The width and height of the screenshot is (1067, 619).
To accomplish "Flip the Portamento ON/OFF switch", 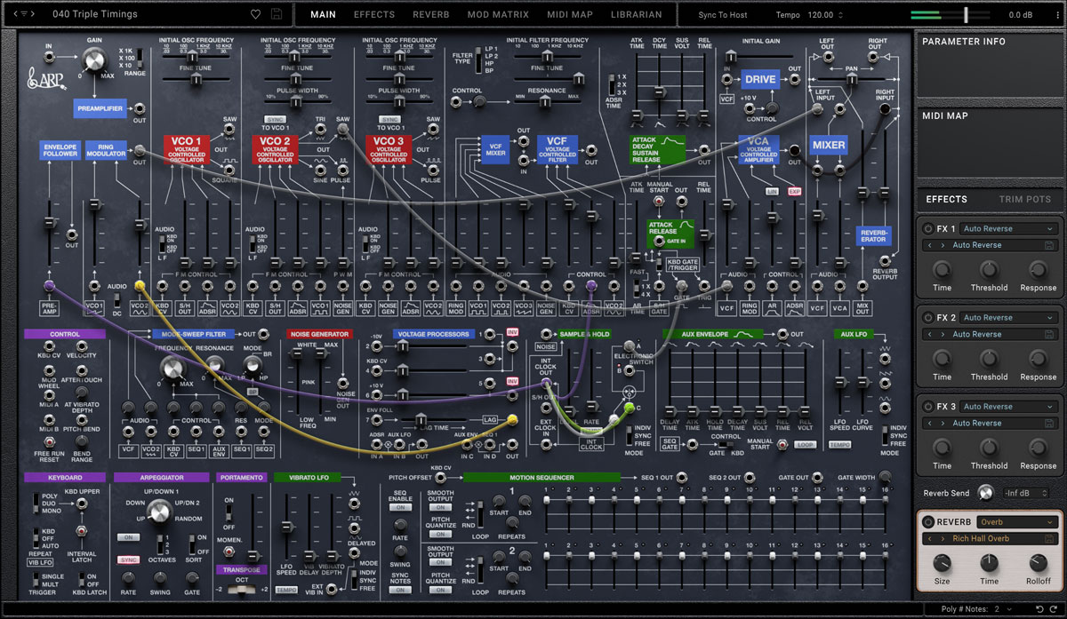I will pyautogui.click(x=229, y=511).
